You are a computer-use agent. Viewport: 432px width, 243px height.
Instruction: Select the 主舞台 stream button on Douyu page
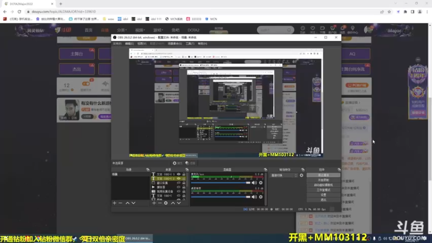(77, 54)
